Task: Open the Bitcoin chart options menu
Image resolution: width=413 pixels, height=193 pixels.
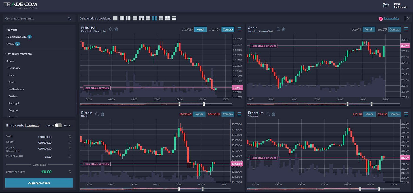Action: (239, 114)
